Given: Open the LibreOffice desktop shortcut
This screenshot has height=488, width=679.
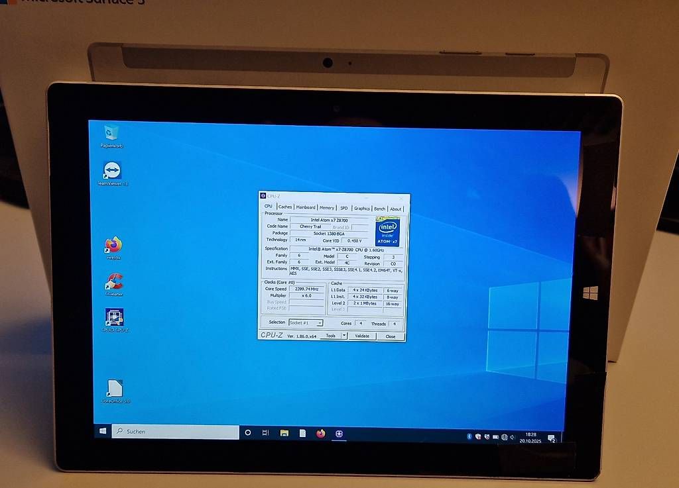Looking at the screenshot, I should pos(115,391).
